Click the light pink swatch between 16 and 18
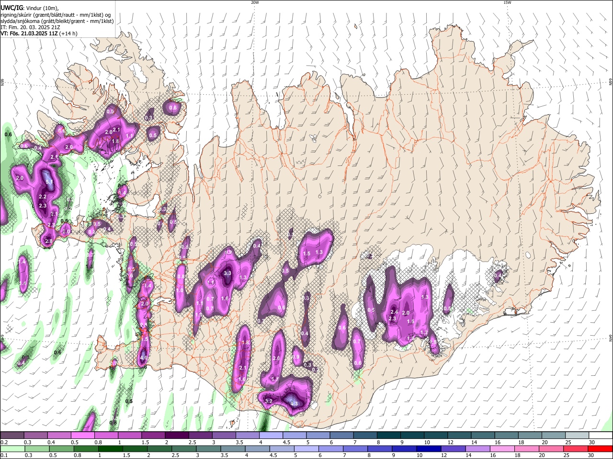The image size is (613, 459). 502,448
